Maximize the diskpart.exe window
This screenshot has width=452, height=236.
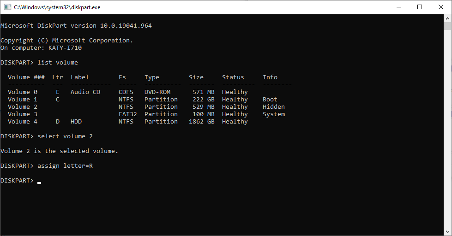click(420, 7)
